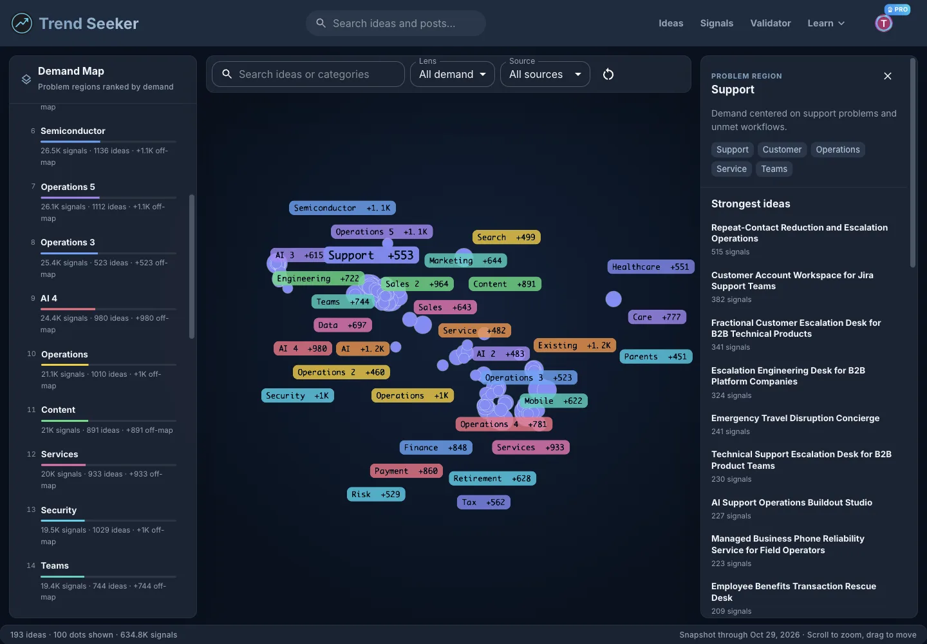This screenshot has width=927, height=644.
Task: Click the Demand Map layers icon
Action: [x=26, y=79]
